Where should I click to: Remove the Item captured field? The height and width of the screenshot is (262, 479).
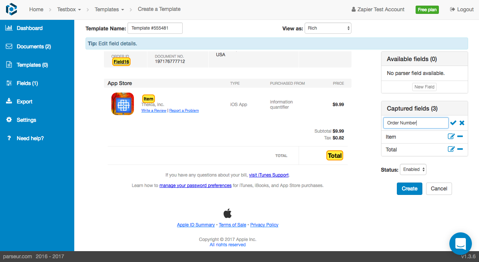point(460,136)
